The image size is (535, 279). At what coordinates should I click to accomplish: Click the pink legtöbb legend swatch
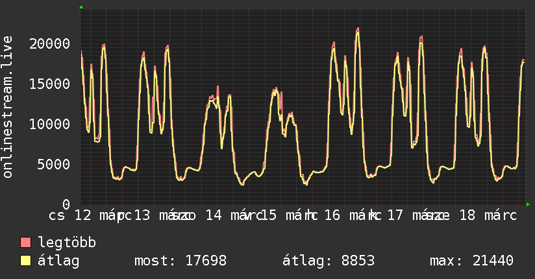26,243
